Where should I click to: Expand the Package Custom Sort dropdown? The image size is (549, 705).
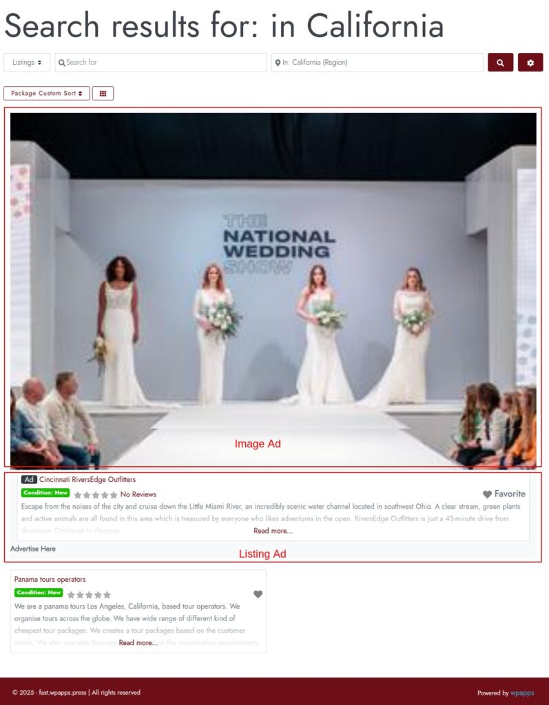47,93
